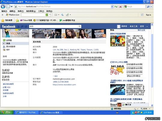Click the Windows Start button

point(7,112)
